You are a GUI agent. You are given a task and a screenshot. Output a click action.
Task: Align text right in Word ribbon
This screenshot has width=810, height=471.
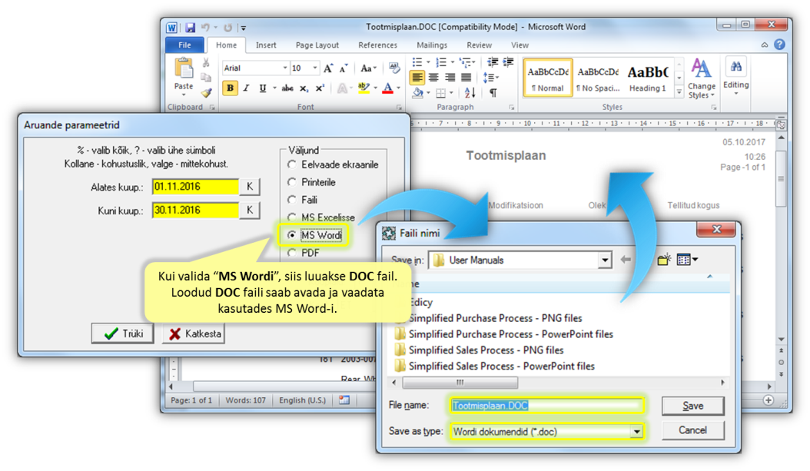pos(450,78)
